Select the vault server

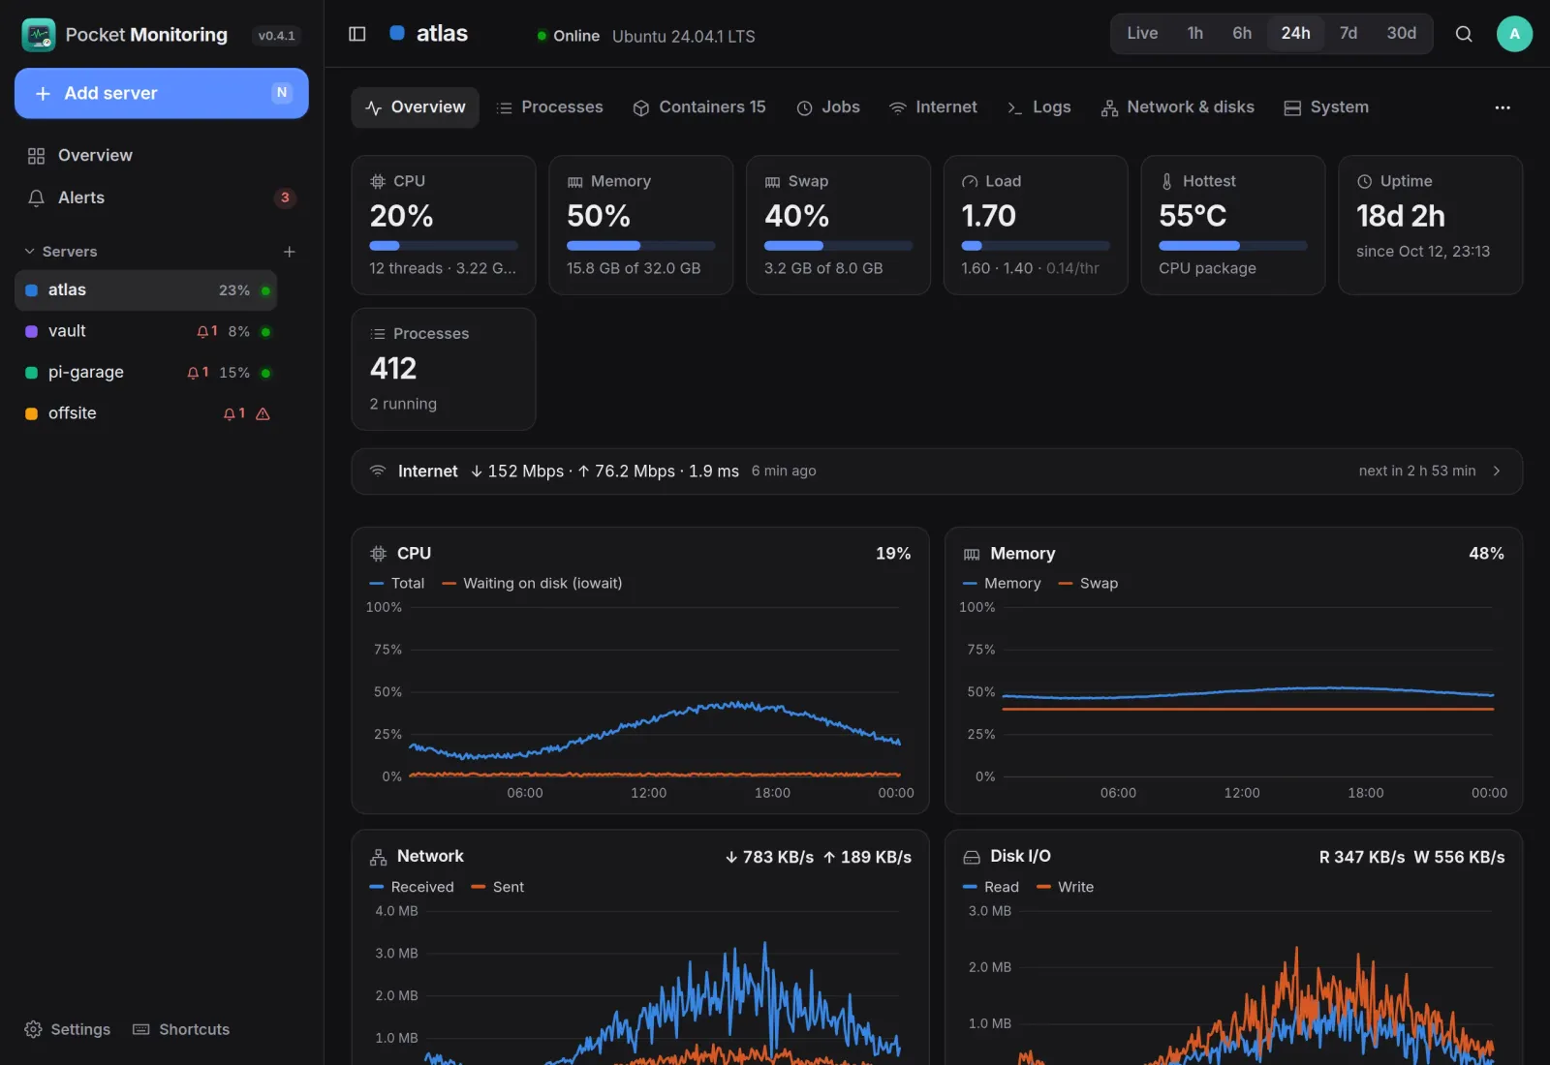click(146, 331)
